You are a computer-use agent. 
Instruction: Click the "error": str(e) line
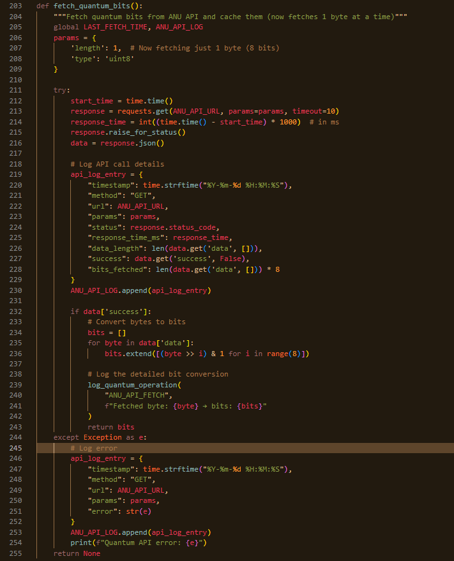[x=119, y=512]
